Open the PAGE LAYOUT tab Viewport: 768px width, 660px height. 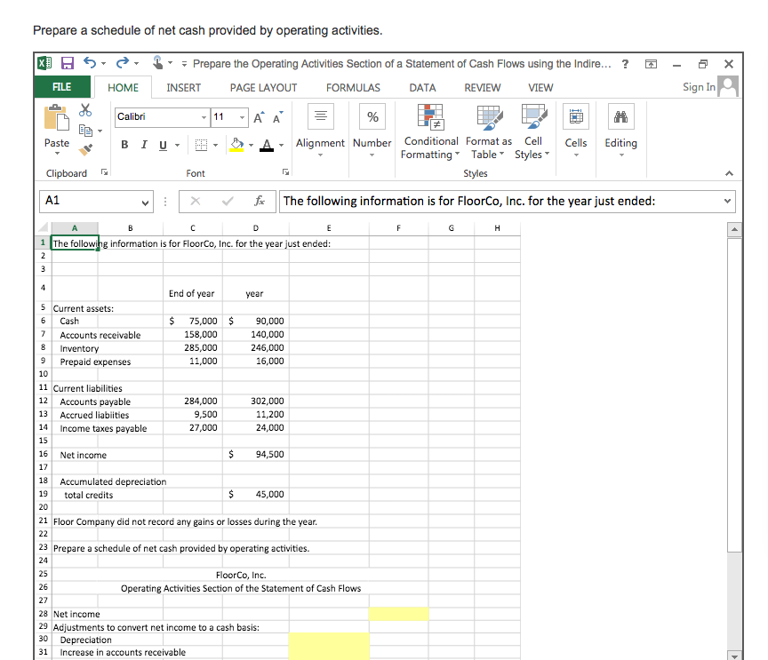pos(263,87)
